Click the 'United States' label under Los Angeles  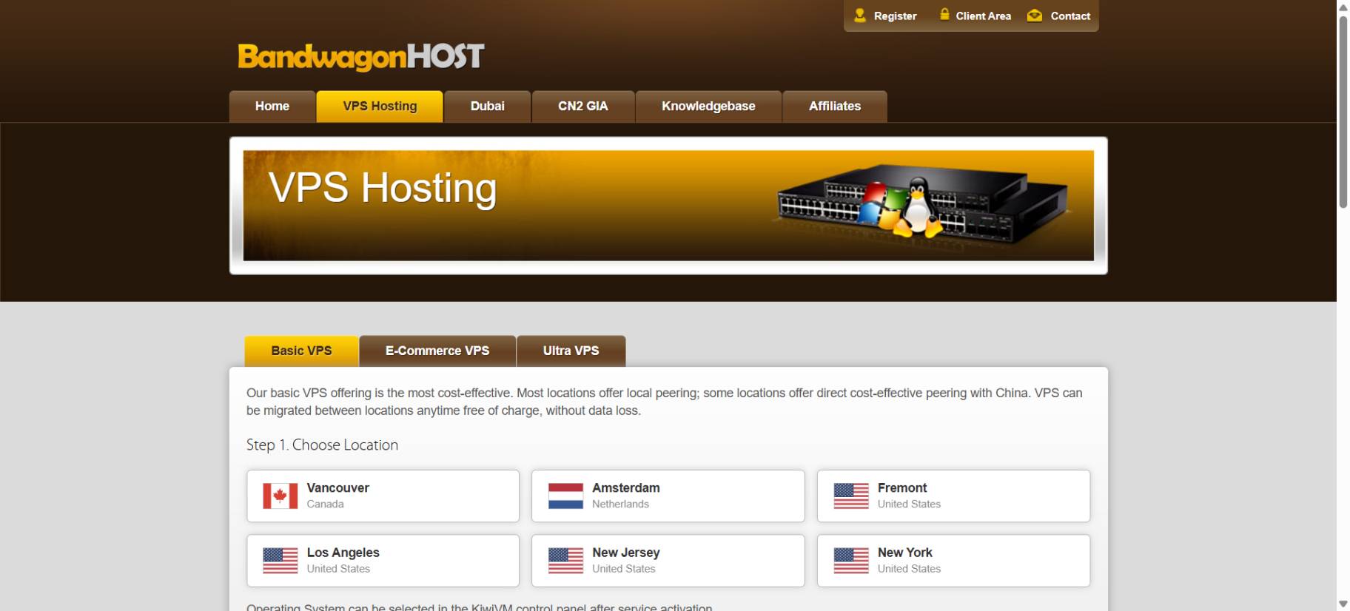(x=338, y=569)
